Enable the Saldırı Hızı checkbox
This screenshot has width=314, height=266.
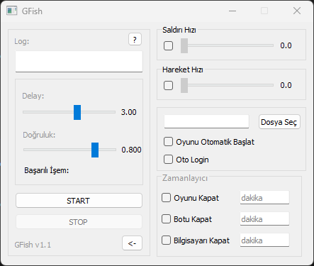[x=168, y=45]
